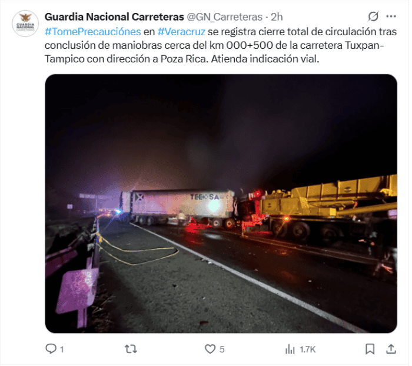Enlarge the nighttime highway accident photo
Screen dimensions: 412x366
coord(221,203)
